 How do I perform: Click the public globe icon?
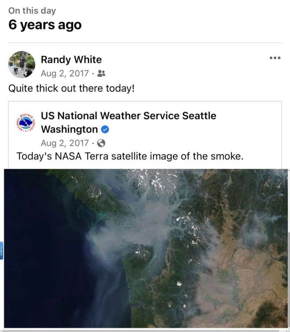click(101, 143)
